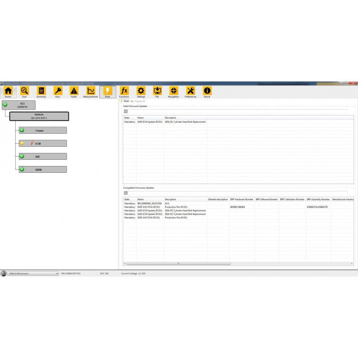Open the USBtoCANcompact device dropdown
Image resolution: width=358 pixels, height=358 pixels.
[57, 273]
